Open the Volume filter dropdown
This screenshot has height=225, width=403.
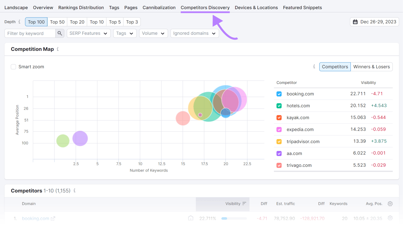click(x=154, y=33)
